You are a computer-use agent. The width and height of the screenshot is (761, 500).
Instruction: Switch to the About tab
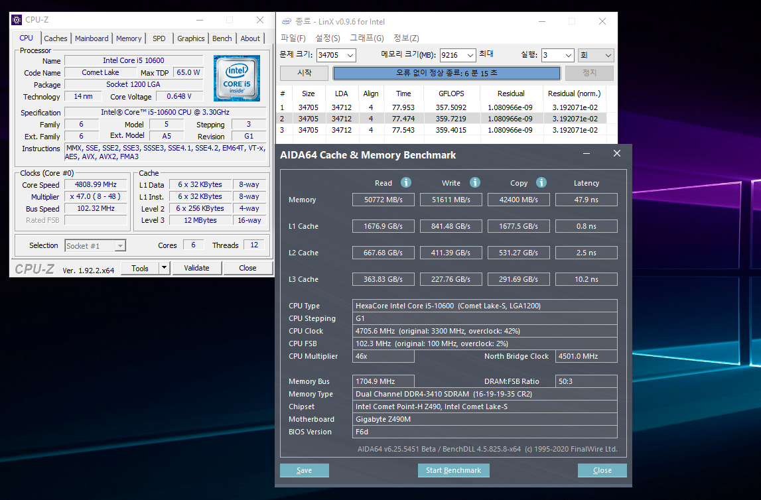250,38
